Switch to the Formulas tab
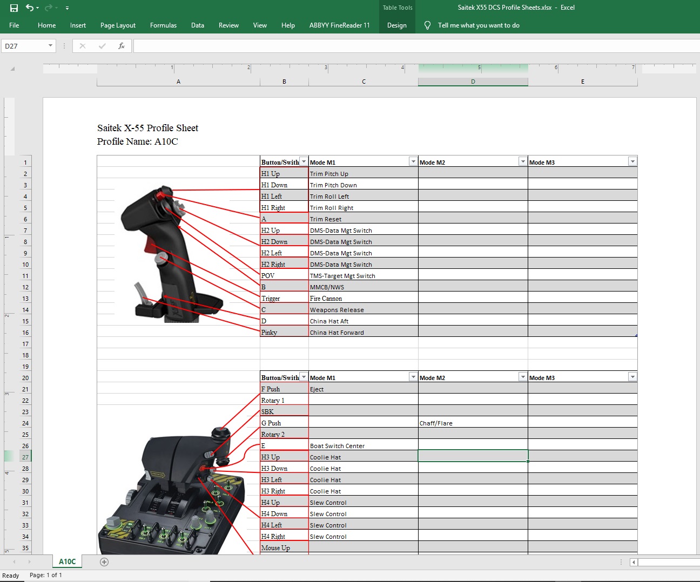Image resolution: width=700 pixels, height=582 pixels. coord(163,25)
